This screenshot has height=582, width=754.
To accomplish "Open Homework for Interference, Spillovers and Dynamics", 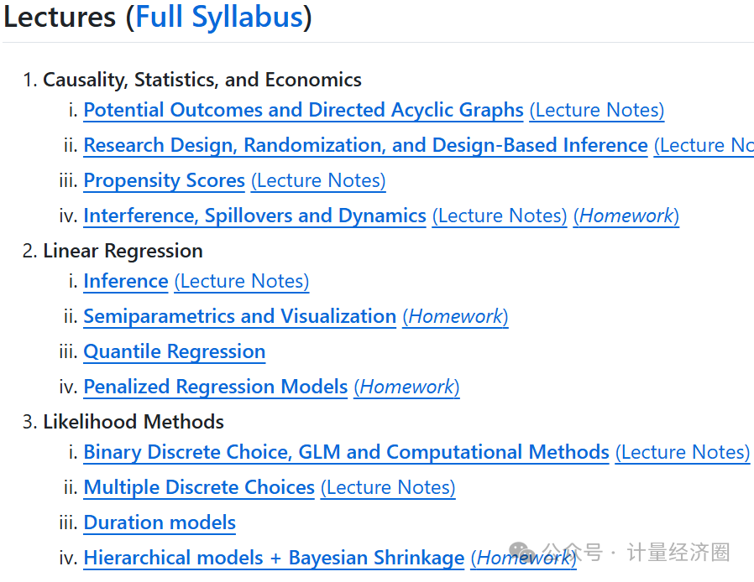I will coord(626,216).
